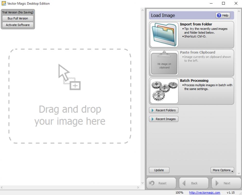Image resolution: width=242 pixels, height=195 pixels.
Task: Maximize the Vector Magic window
Action: coord(223,4)
